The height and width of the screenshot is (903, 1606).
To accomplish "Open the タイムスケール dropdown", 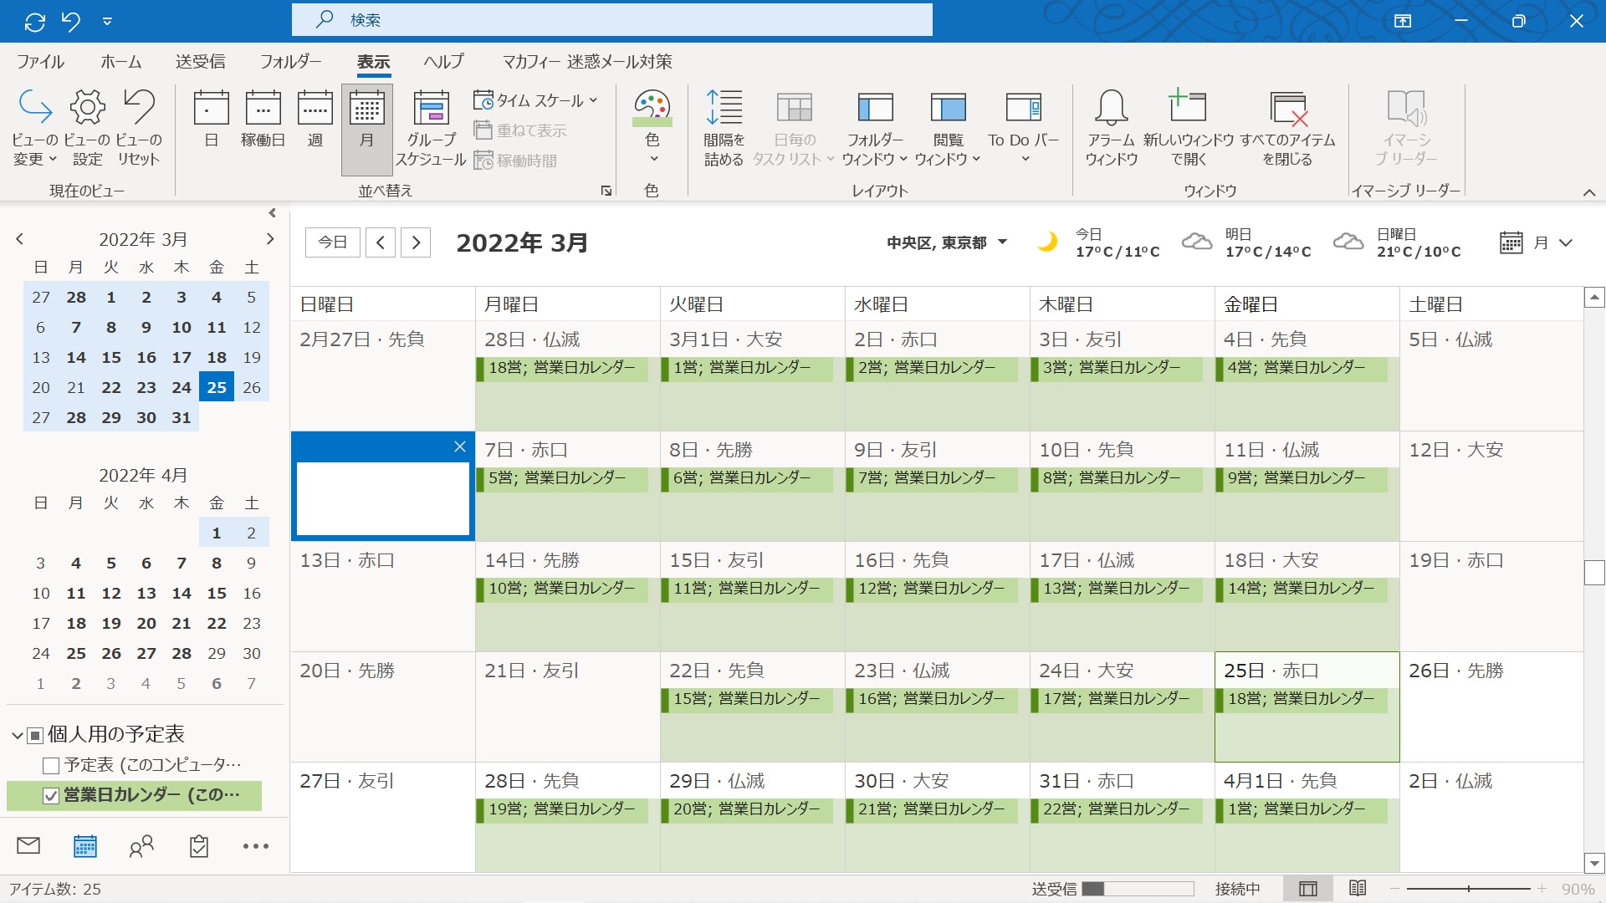I will point(535,99).
